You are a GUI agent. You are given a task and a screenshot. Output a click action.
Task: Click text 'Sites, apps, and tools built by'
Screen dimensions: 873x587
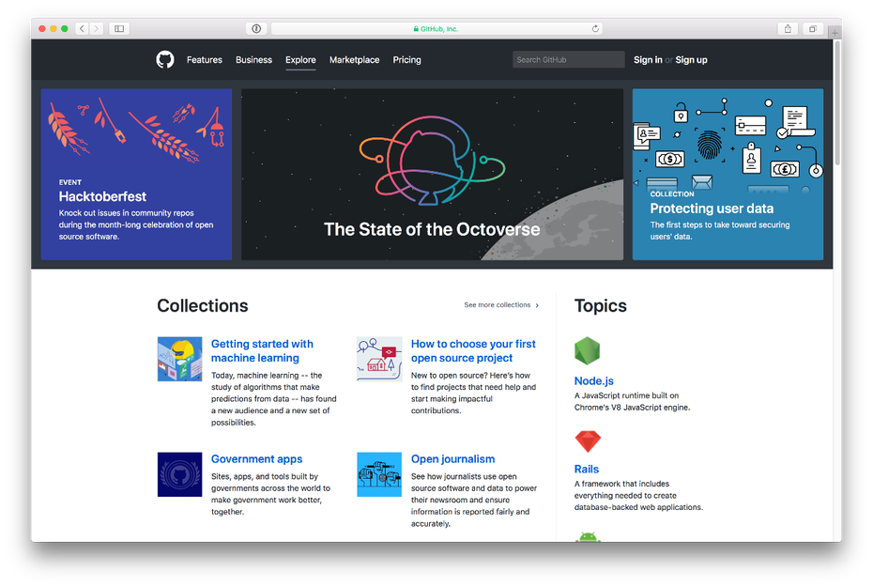[265, 476]
